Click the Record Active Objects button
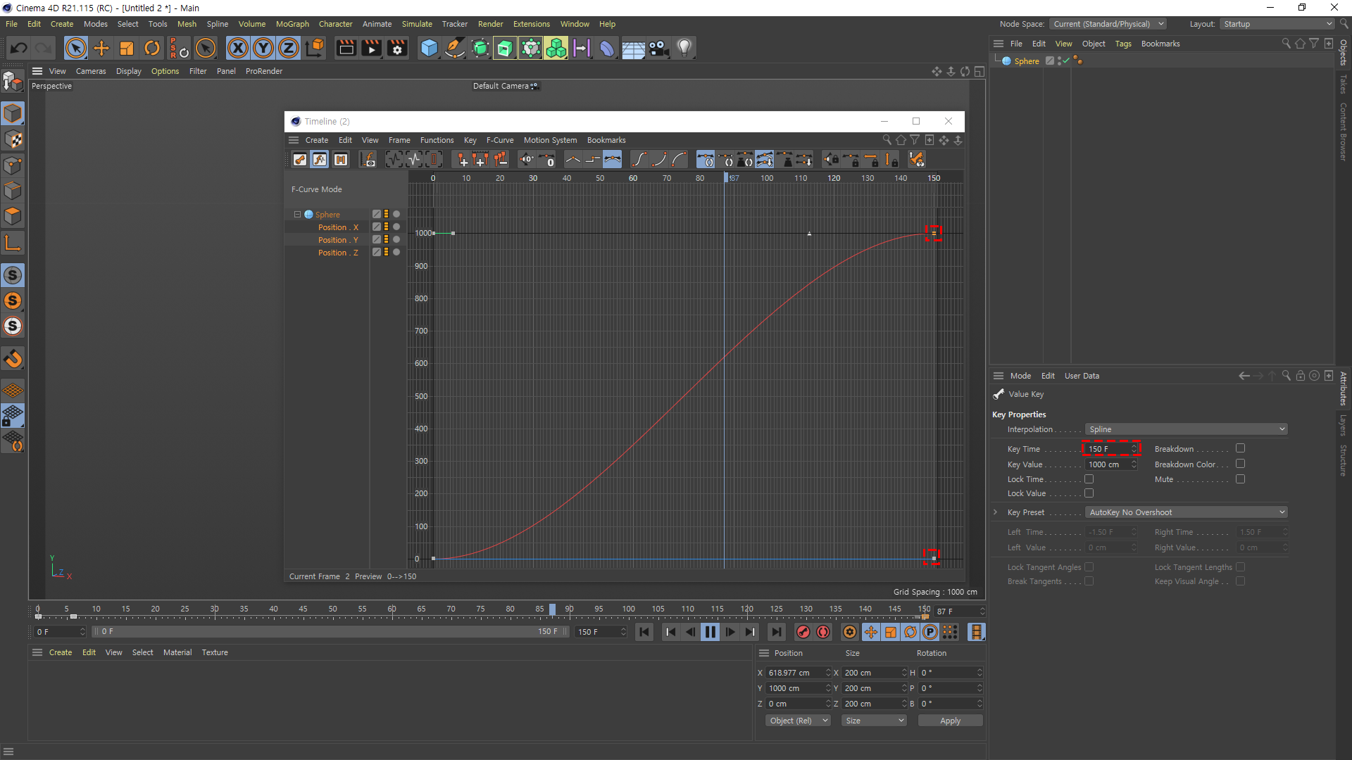Screen dimensions: 1352x760 (803, 632)
